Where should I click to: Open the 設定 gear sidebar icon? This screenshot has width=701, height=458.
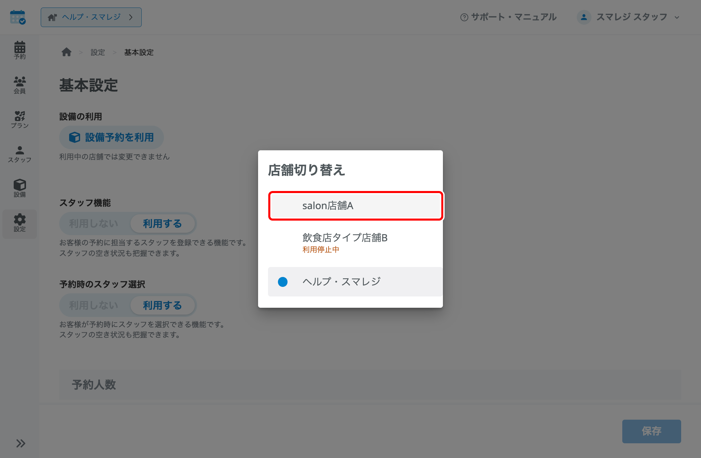coord(20,224)
